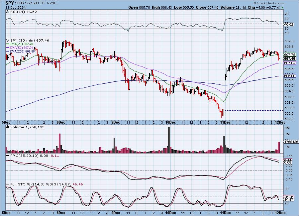Click the black line marker before Full STO
Viewport: 299px width, 216px height.
(8, 184)
